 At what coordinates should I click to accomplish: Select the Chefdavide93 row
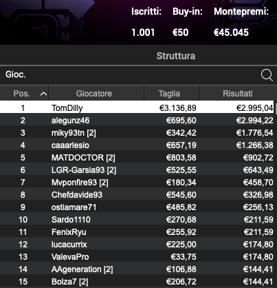pyautogui.click(x=137, y=195)
